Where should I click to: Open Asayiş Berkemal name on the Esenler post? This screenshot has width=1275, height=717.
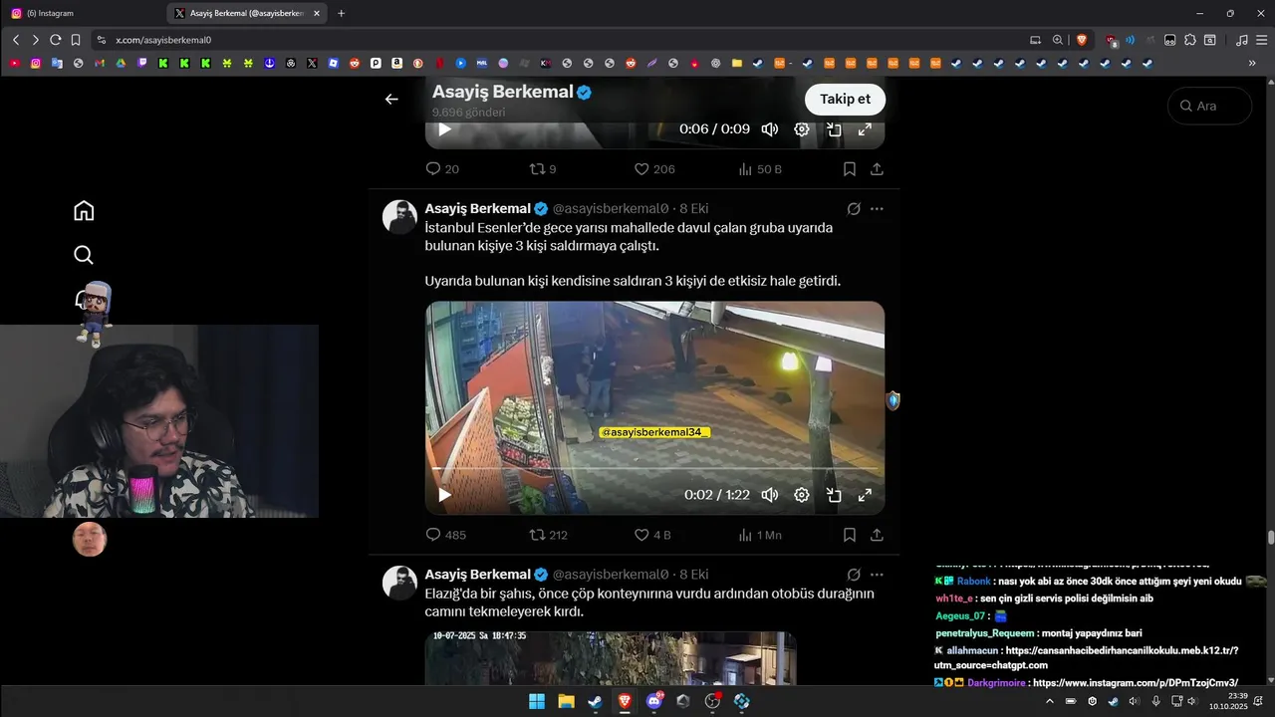pos(477,208)
